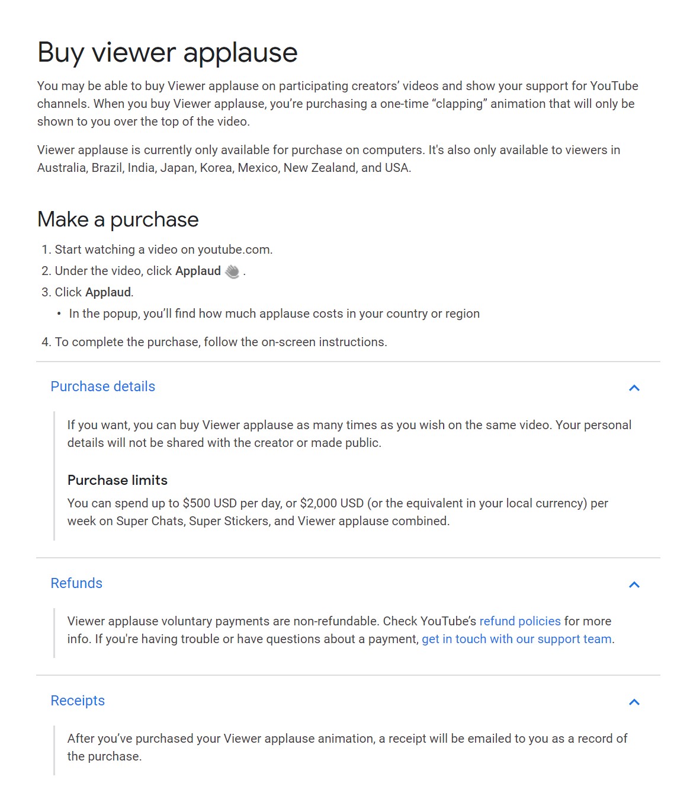This screenshot has height=802, width=690.
Task: Collapse the Refunds section chevron
Action: click(x=634, y=584)
